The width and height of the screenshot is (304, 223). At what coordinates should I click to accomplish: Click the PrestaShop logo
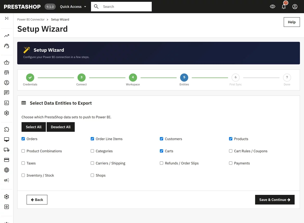(22, 7)
